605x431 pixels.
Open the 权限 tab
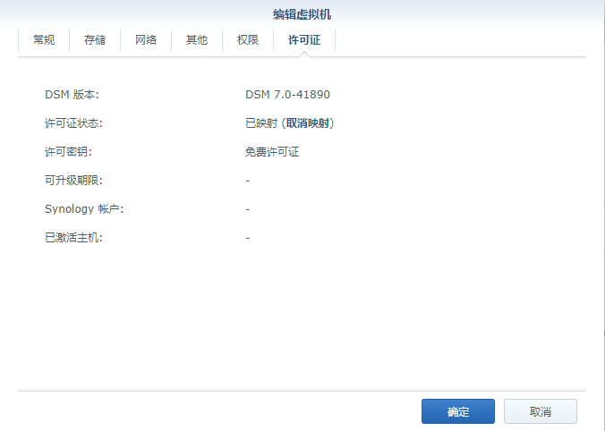click(x=247, y=40)
